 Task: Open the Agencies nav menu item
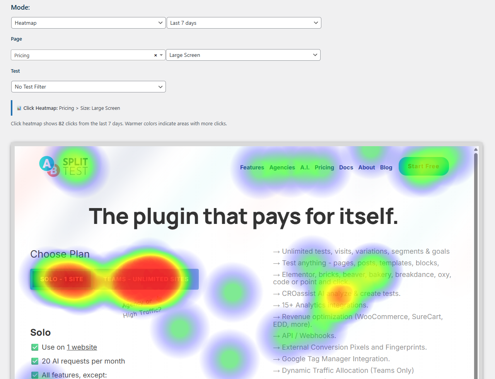(282, 167)
